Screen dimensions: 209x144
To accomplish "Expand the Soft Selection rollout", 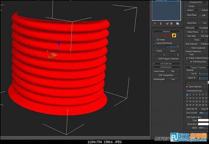I will (166, 64).
